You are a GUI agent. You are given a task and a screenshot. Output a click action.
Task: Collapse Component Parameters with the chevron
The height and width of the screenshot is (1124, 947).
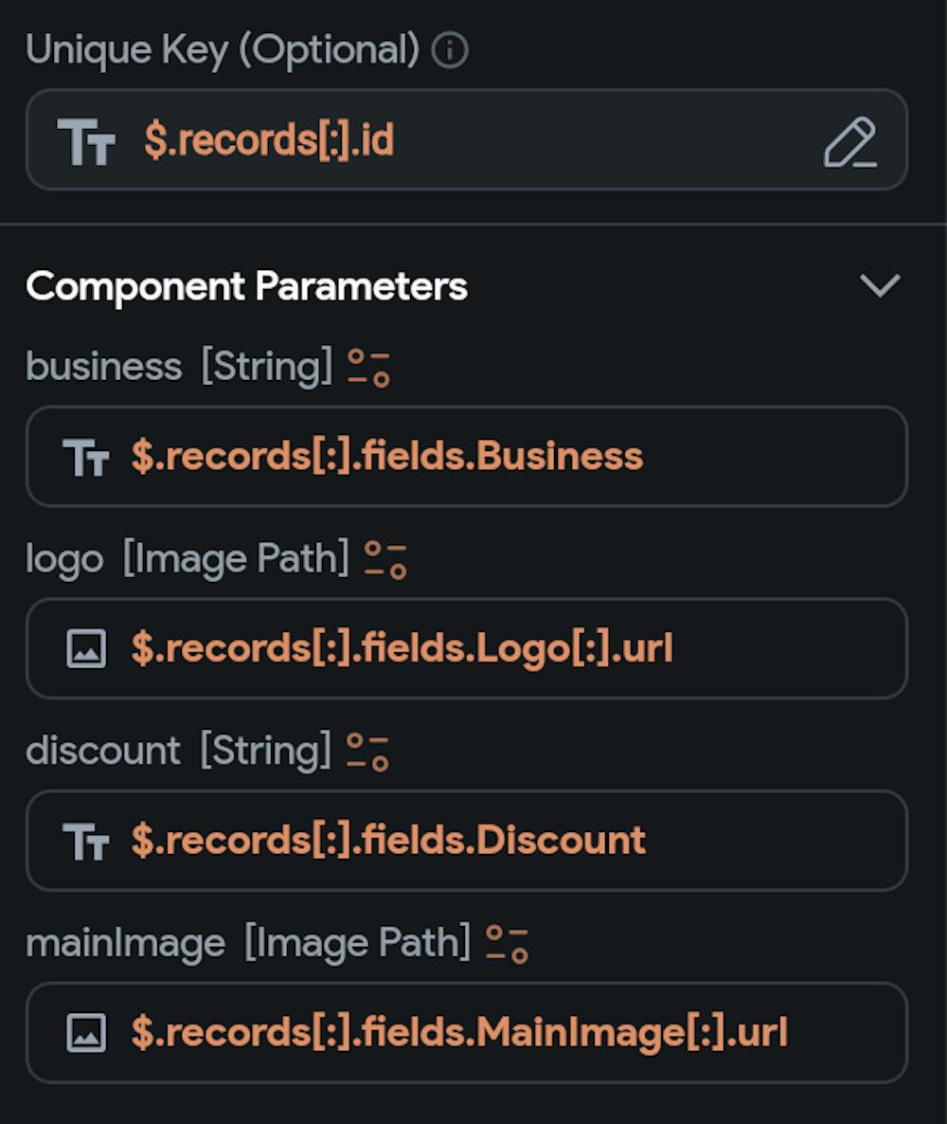pyautogui.click(x=880, y=285)
